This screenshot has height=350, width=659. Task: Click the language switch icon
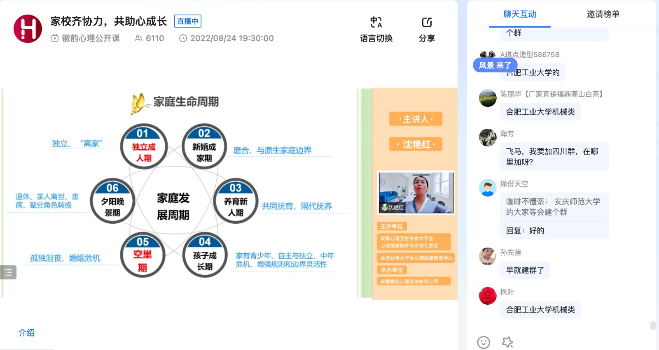point(376,22)
